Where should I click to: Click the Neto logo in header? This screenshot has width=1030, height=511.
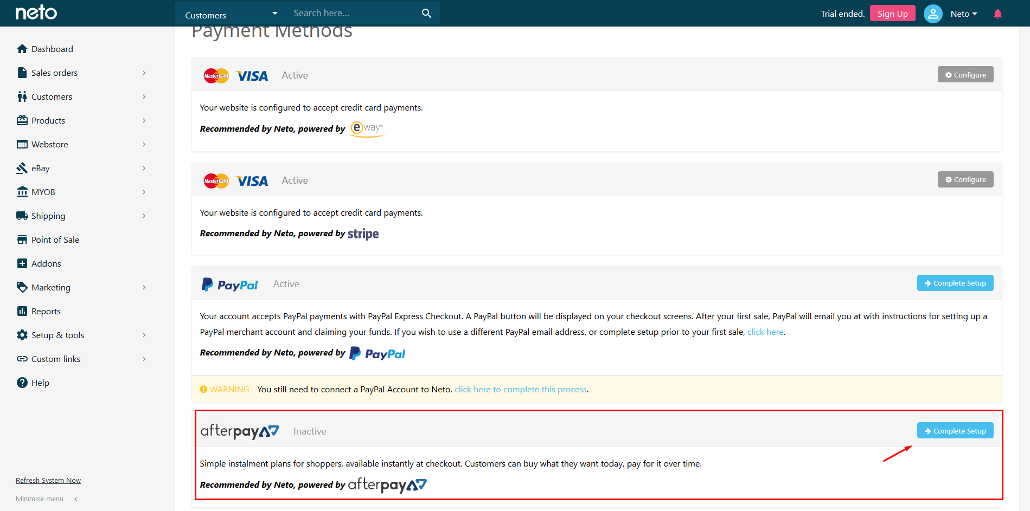coord(36,12)
